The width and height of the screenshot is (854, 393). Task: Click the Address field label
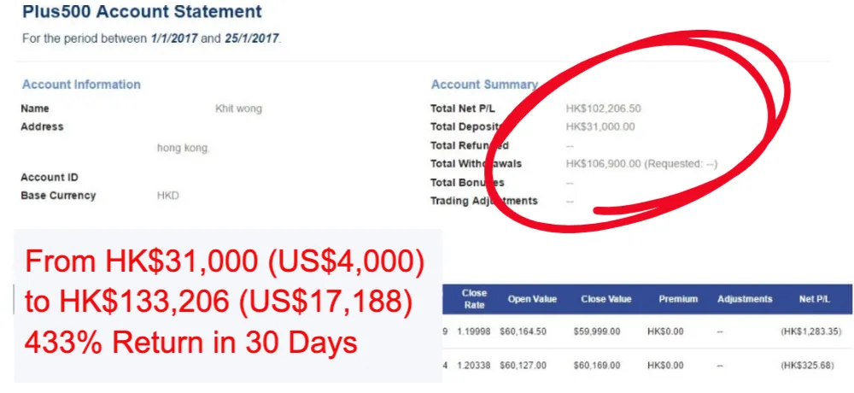click(42, 126)
